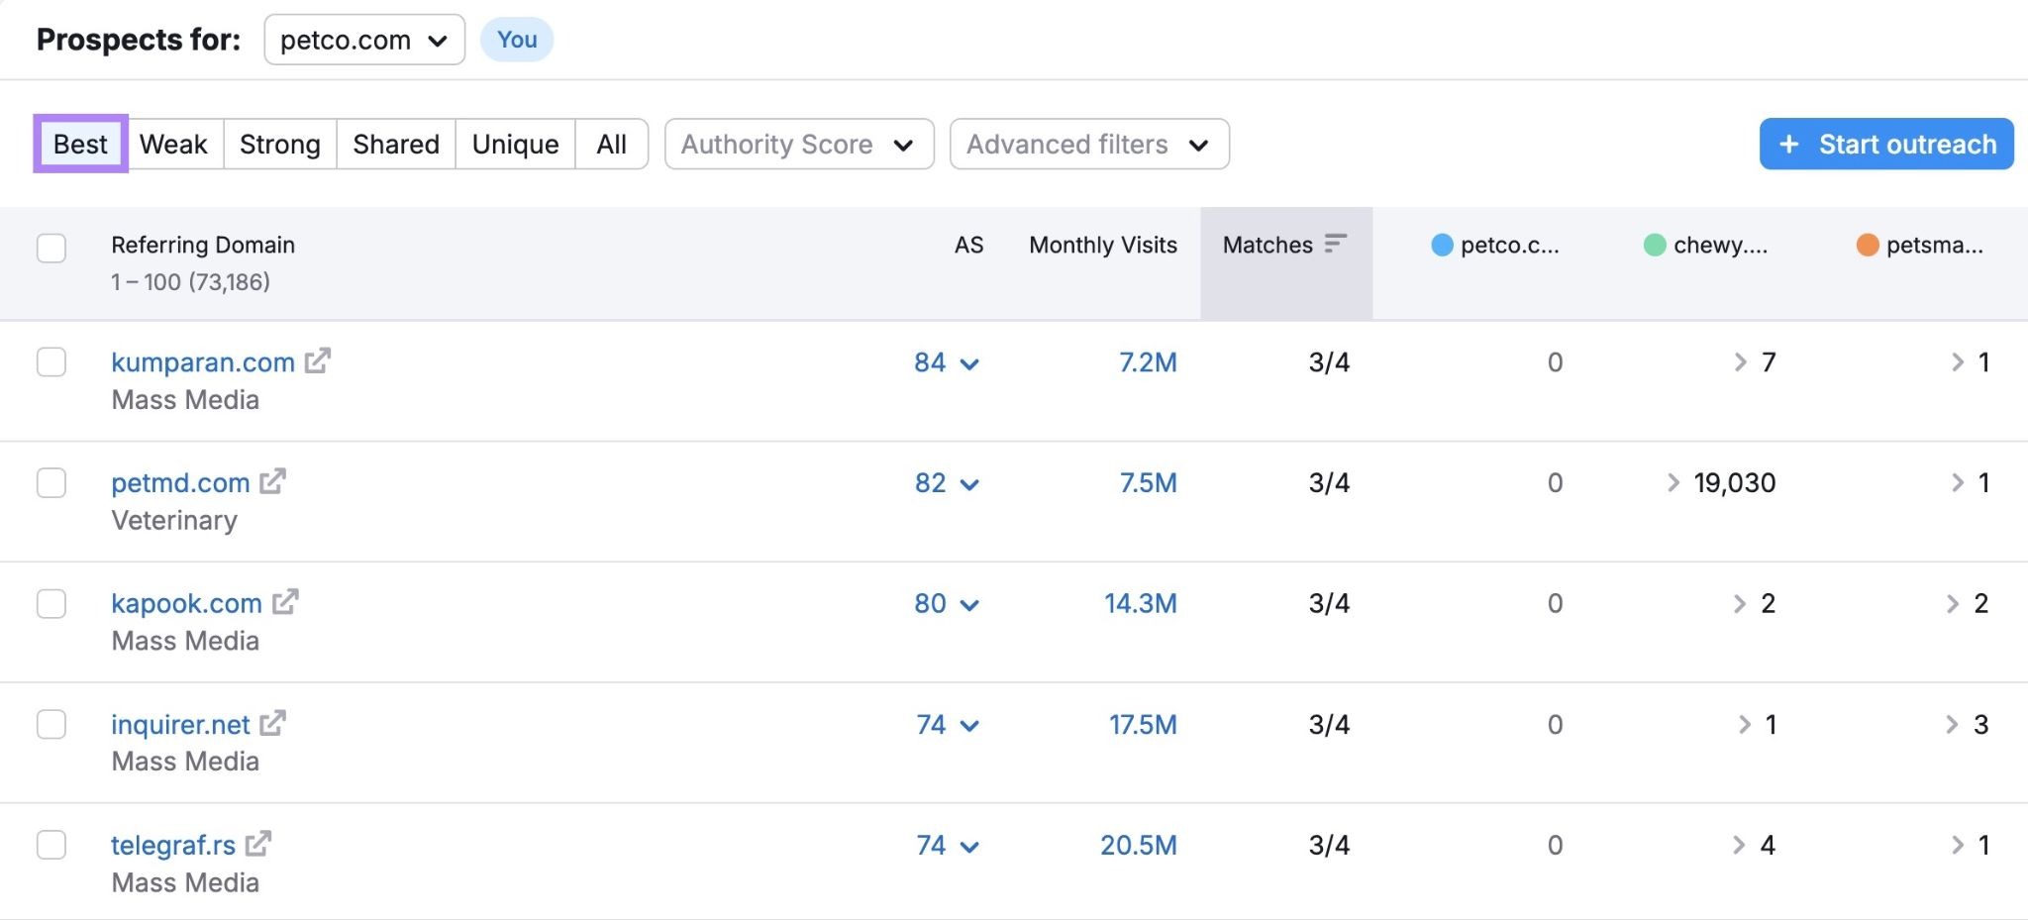Click the external link icon beside petmd.com
The width and height of the screenshot is (2028, 920).
(x=271, y=482)
